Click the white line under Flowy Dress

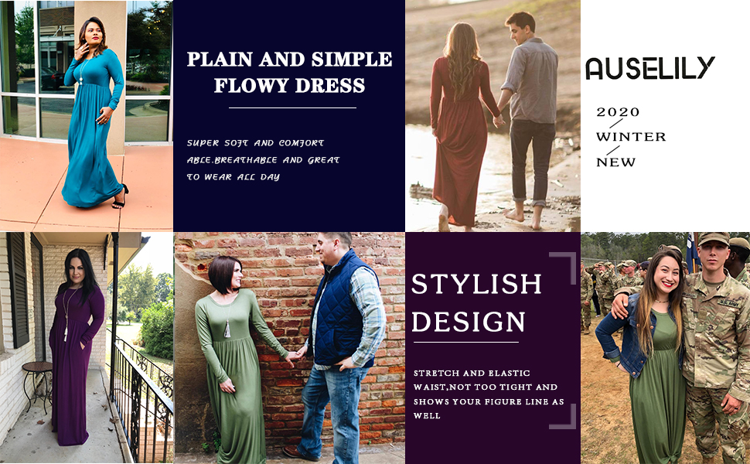click(x=292, y=108)
